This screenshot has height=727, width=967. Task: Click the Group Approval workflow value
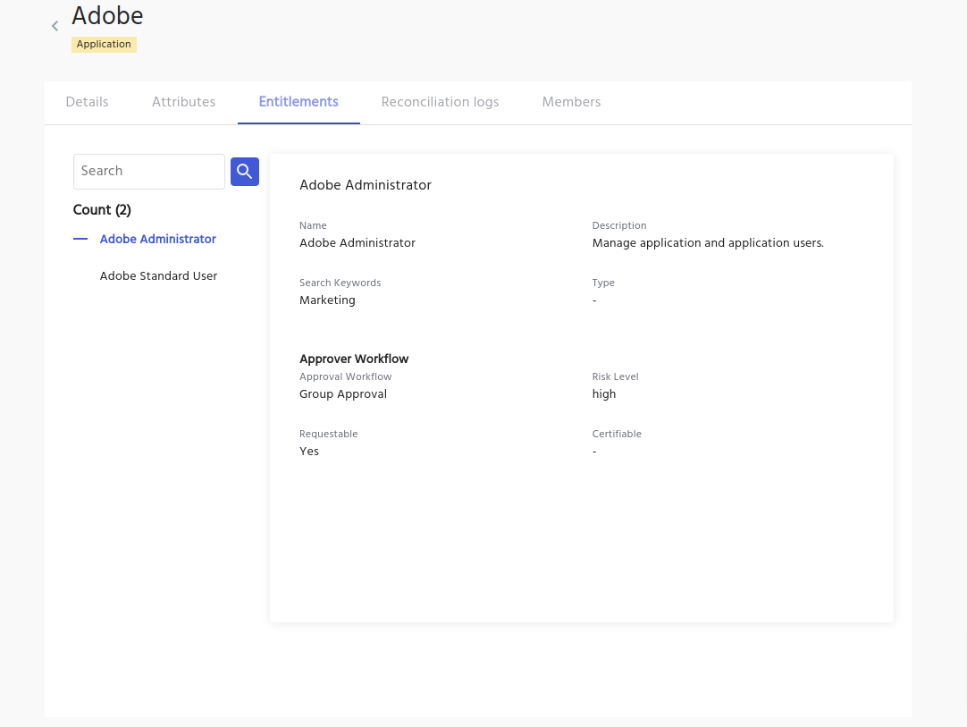pyautogui.click(x=342, y=394)
